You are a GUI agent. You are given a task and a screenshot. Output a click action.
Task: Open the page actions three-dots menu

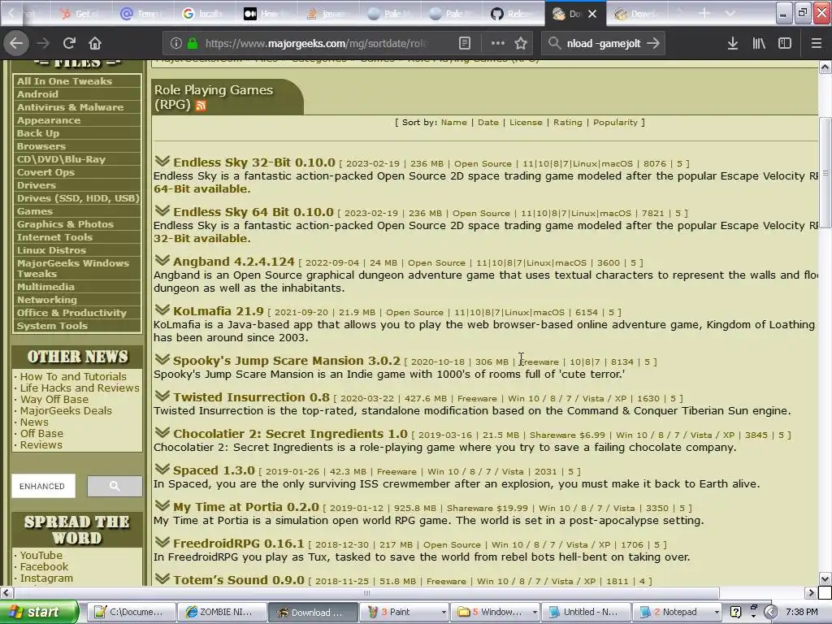pos(497,43)
